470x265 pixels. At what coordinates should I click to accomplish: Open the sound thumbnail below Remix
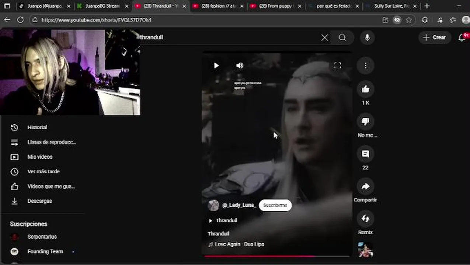365,250
